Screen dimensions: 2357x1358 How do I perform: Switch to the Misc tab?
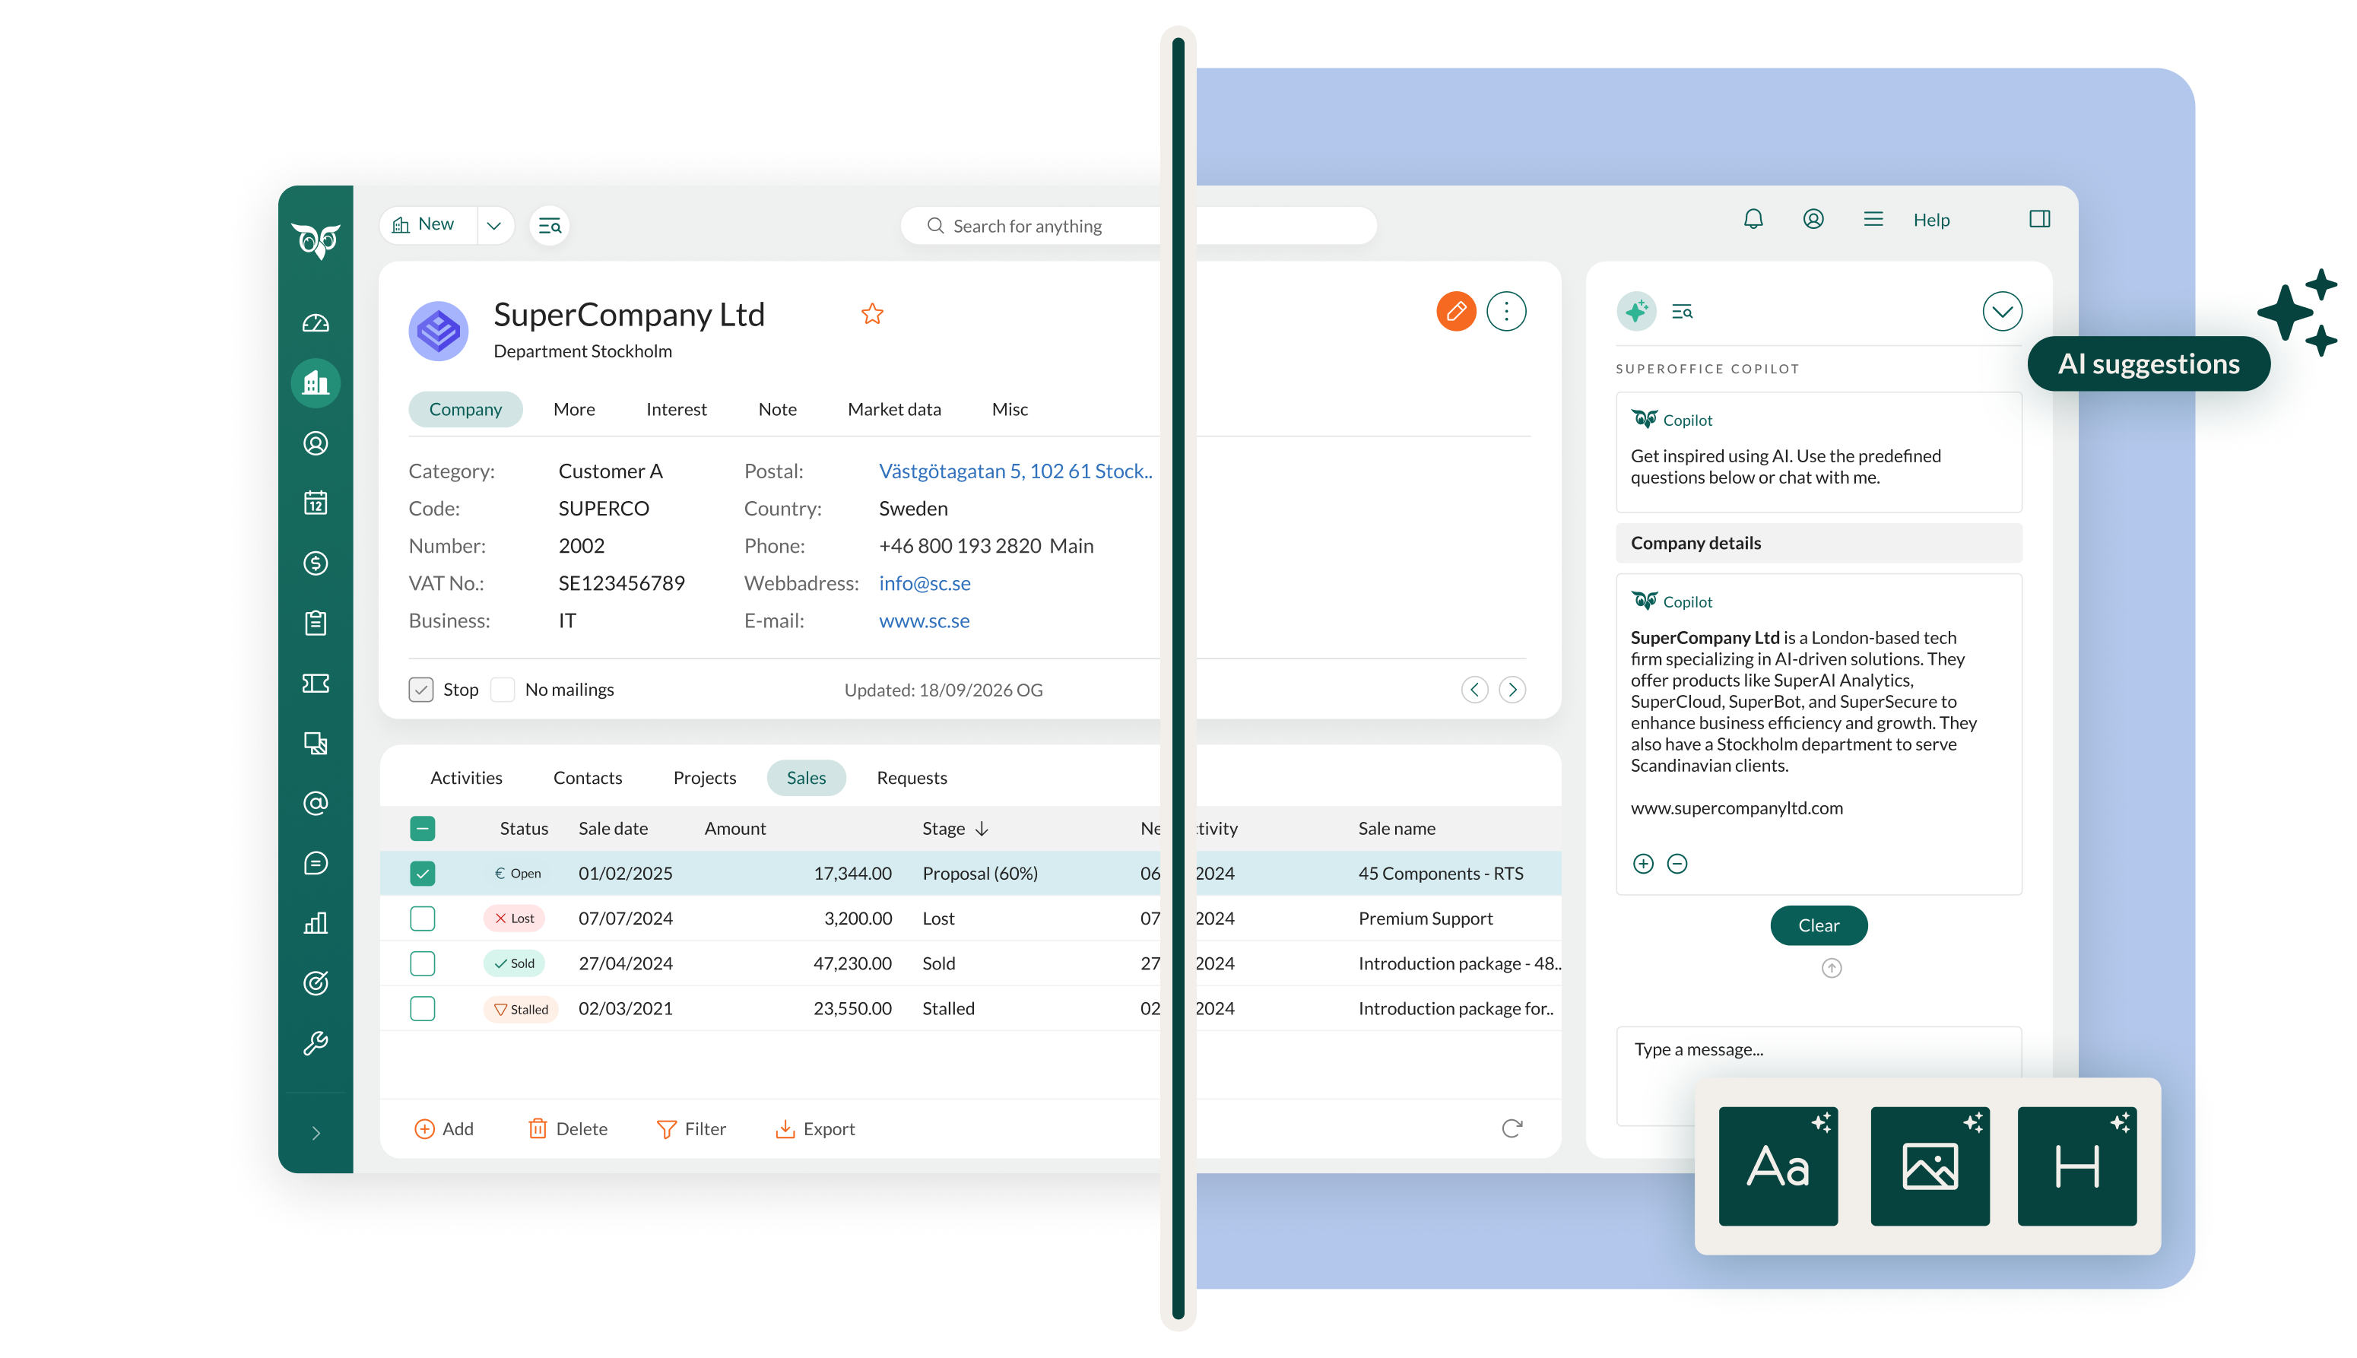(x=1009, y=409)
